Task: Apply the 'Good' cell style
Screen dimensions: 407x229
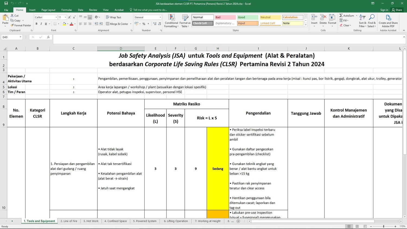Action: click(x=248, y=17)
